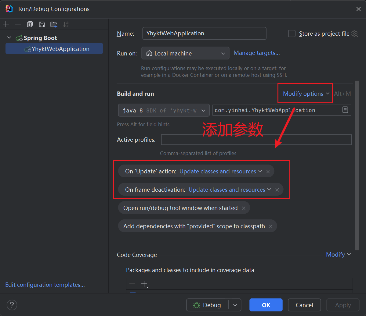Click the Debug button
366x316 pixels.
pyautogui.click(x=207, y=305)
